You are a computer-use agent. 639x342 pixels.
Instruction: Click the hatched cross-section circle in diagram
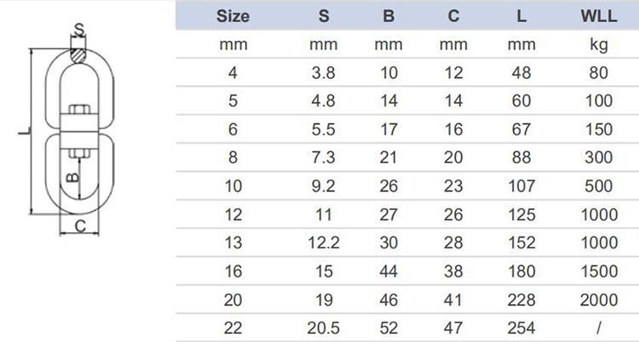click(x=78, y=56)
